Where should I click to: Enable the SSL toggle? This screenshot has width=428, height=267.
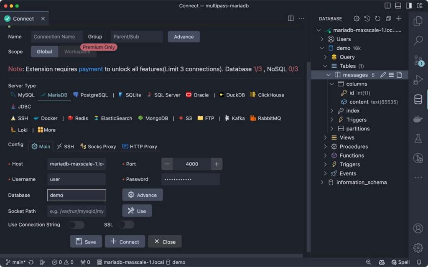126,224
